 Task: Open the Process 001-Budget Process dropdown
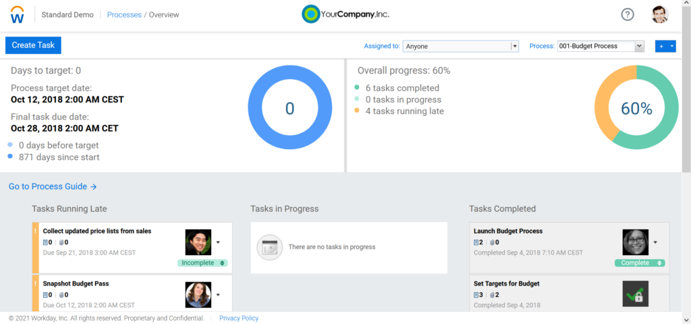(601, 46)
